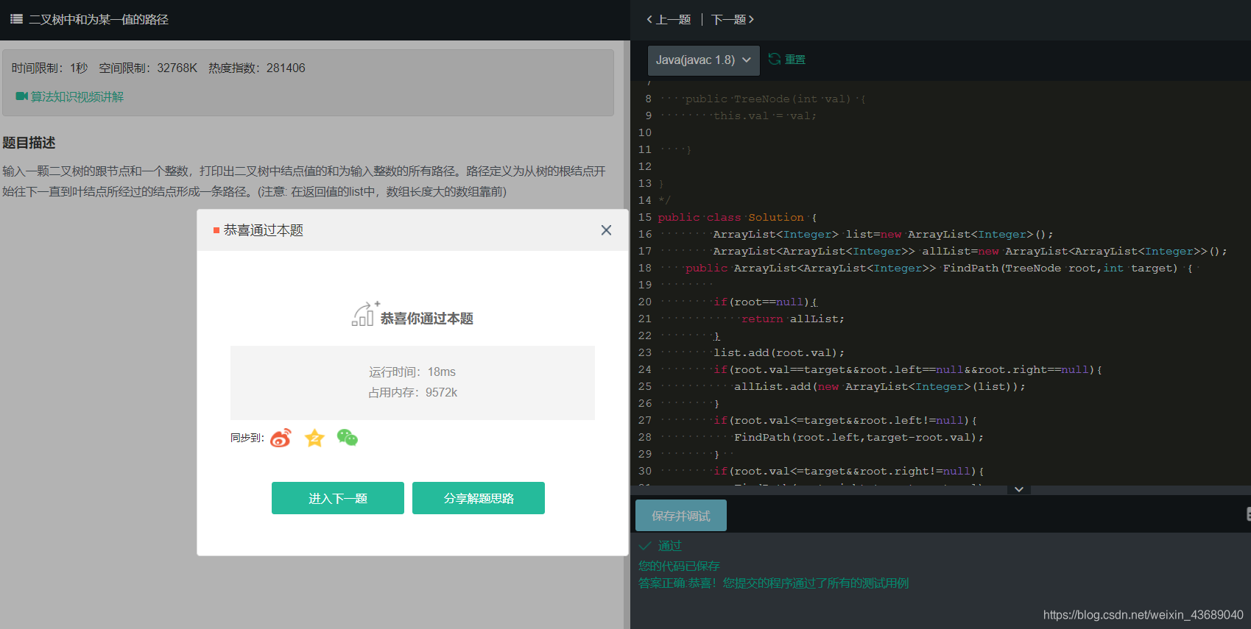Click the 题目描述 heading
The width and height of the screenshot is (1251, 629).
tap(29, 143)
